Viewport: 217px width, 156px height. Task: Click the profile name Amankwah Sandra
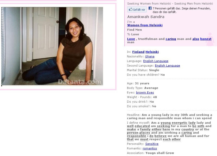click(146, 17)
